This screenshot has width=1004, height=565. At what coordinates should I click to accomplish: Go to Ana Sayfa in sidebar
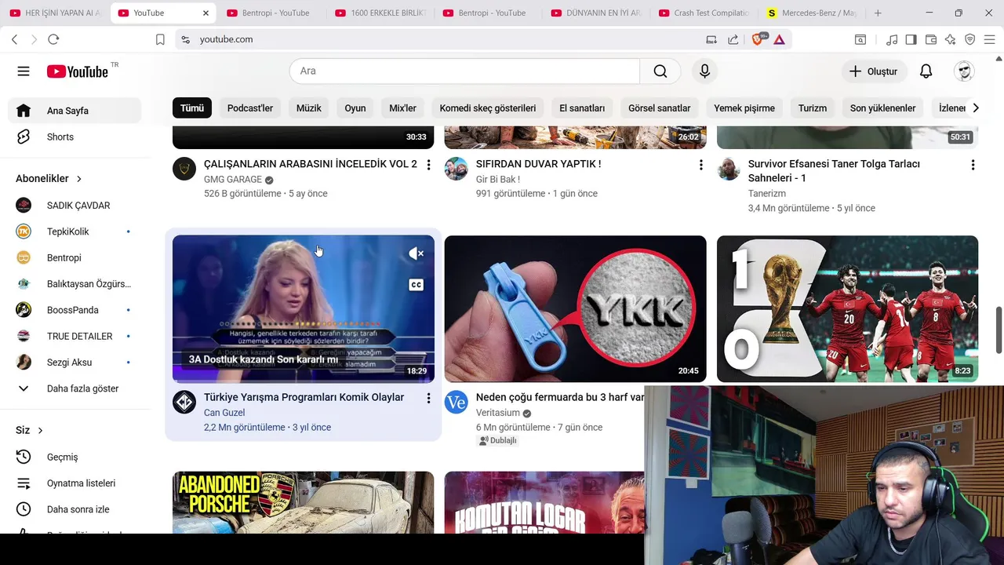pyautogui.click(x=75, y=111)
